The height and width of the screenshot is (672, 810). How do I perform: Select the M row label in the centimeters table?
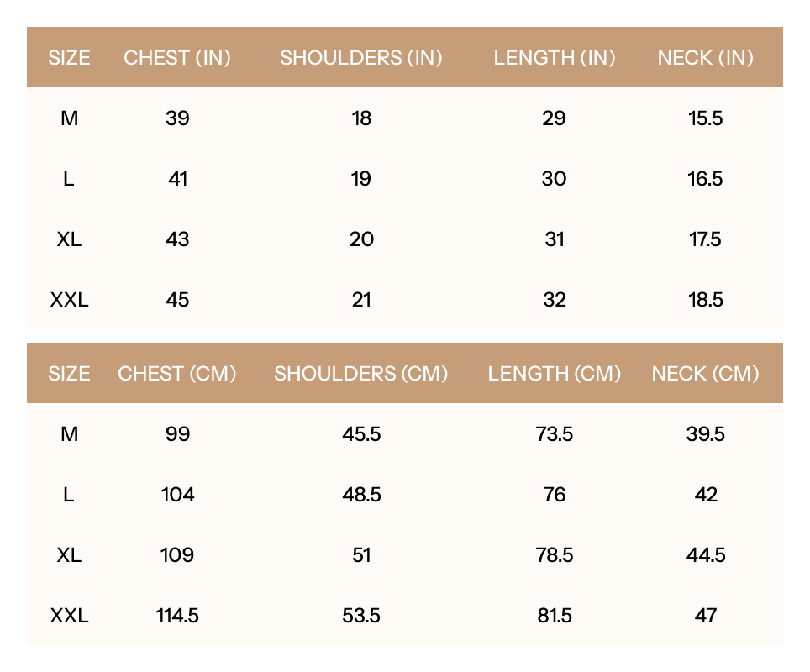69,434
